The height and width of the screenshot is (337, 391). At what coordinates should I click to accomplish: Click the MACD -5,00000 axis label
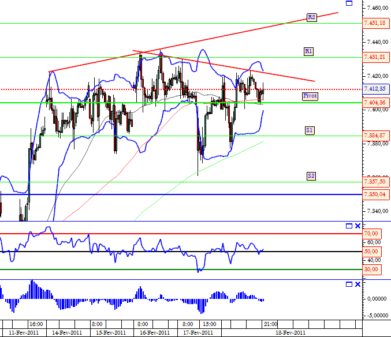(x=377, y=316)
